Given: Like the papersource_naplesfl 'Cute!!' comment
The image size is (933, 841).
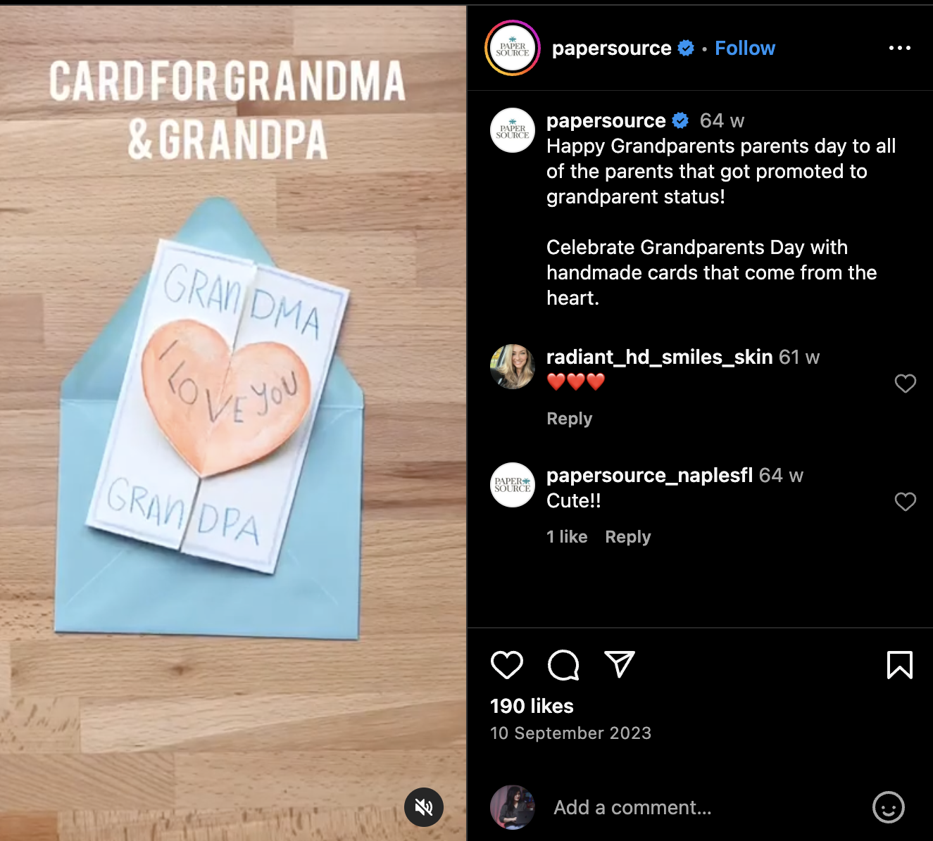Looking at the screenshot, I should (x=906, y=502).
